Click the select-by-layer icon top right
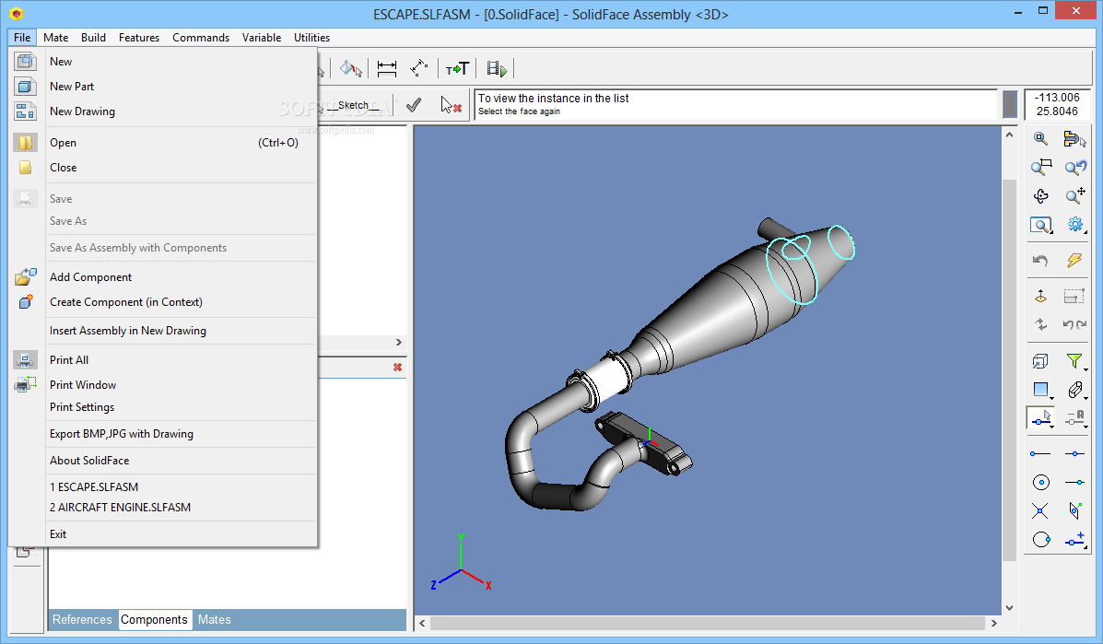 (x=1074, y=139)
